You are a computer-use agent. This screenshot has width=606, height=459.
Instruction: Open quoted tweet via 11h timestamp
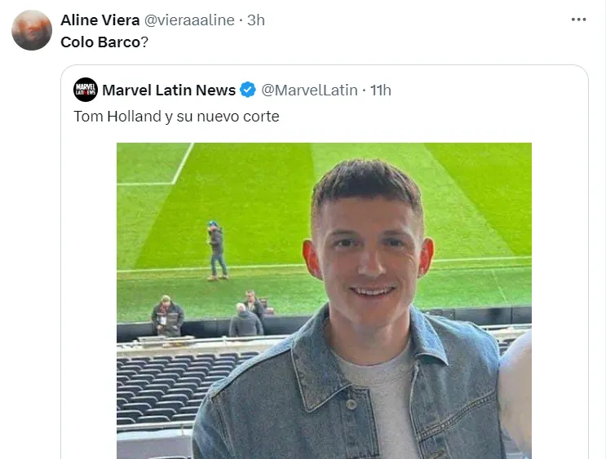click(381, 90)
